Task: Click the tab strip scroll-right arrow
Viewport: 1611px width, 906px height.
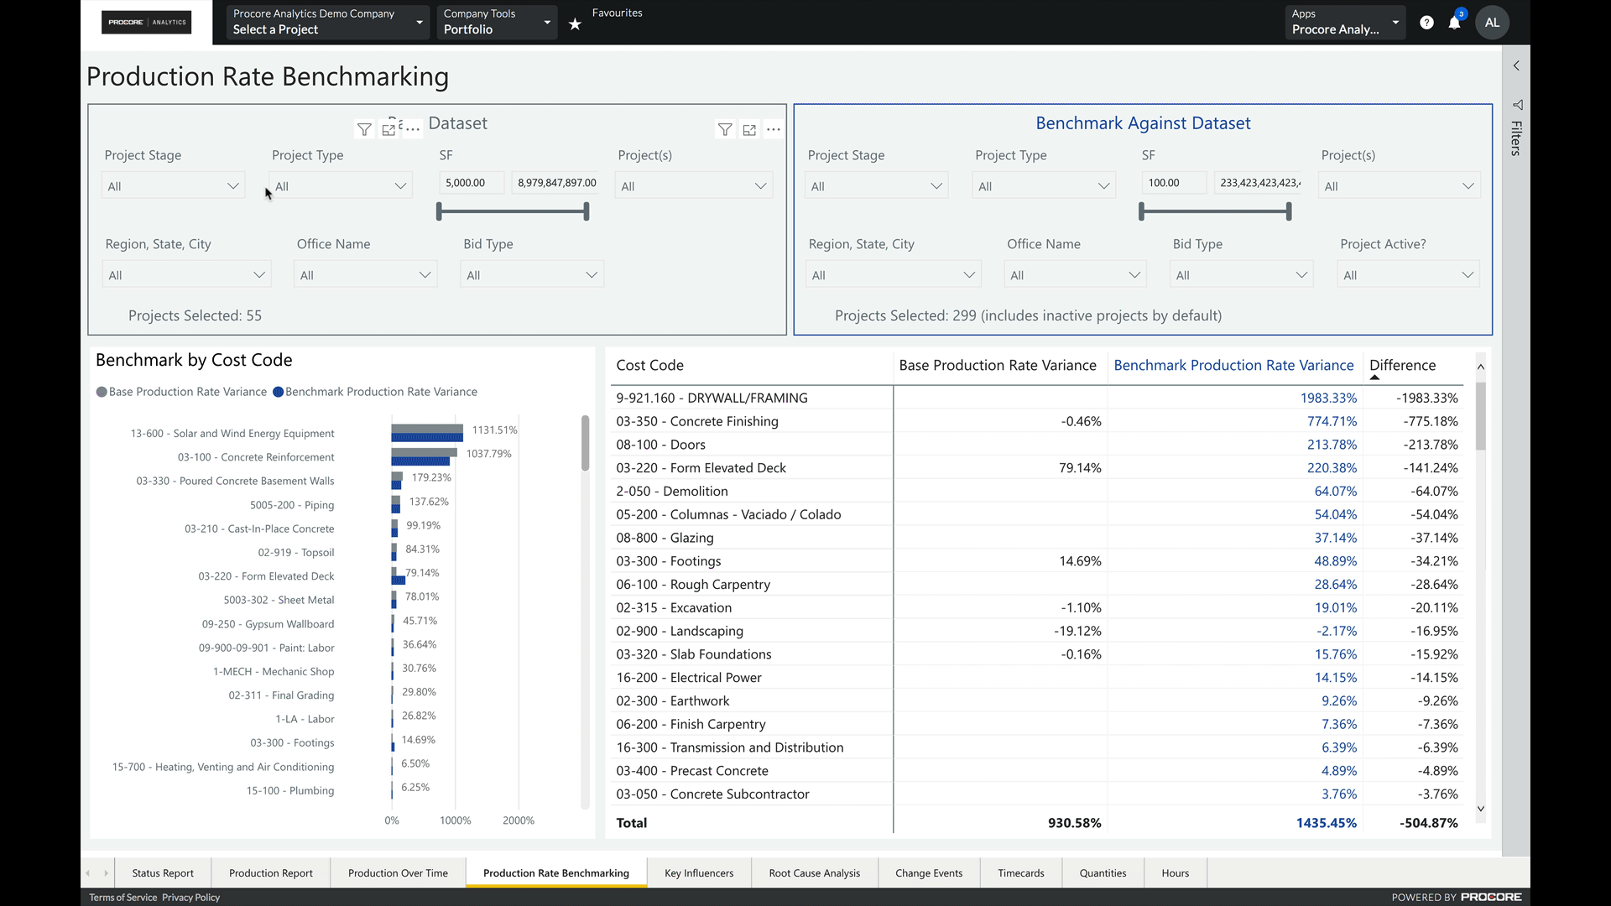Action: coord(106,873)
